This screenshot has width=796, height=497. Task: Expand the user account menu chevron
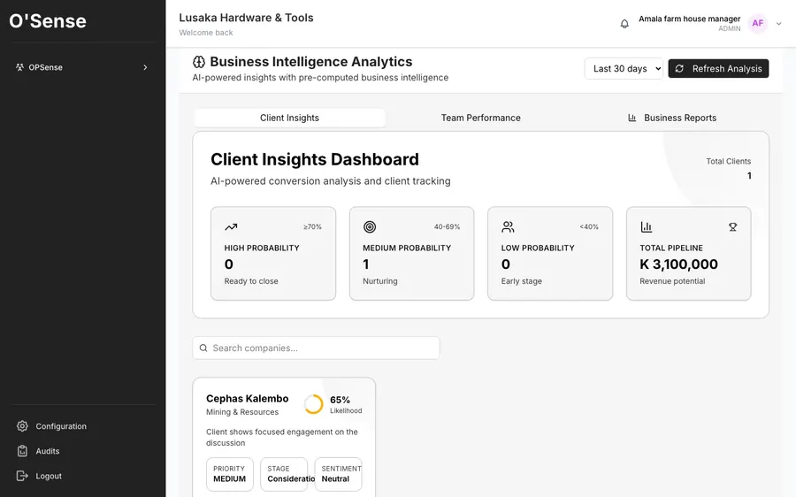coord(778,24)
